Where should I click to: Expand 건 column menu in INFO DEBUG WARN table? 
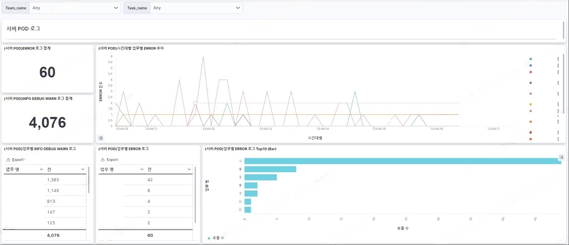83,169
